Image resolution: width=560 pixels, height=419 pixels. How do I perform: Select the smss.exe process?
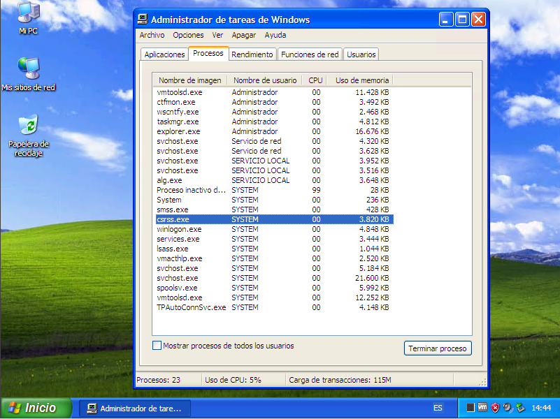click(274, 209)
